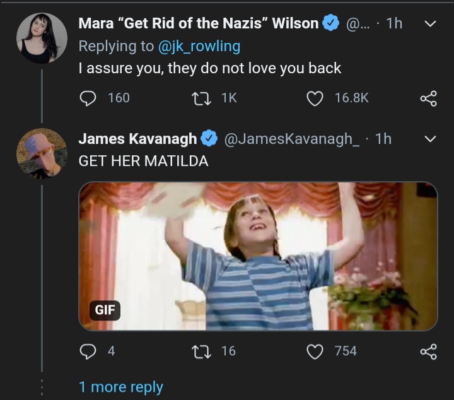454x400 pixels.
Task: Expand options chevron on Mara Wilson's tweet
Action: click(430, 23)
